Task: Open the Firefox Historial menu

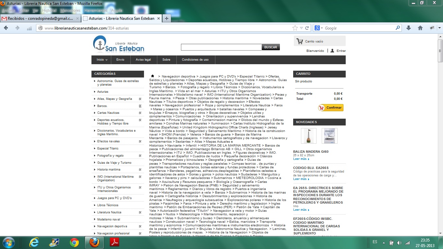Action: 49,10
